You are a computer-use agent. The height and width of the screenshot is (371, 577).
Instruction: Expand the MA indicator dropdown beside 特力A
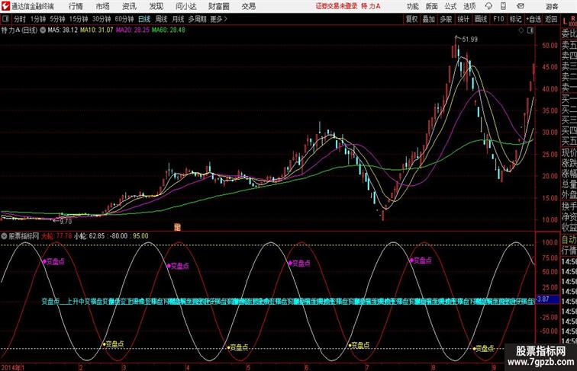pos(43,30)
